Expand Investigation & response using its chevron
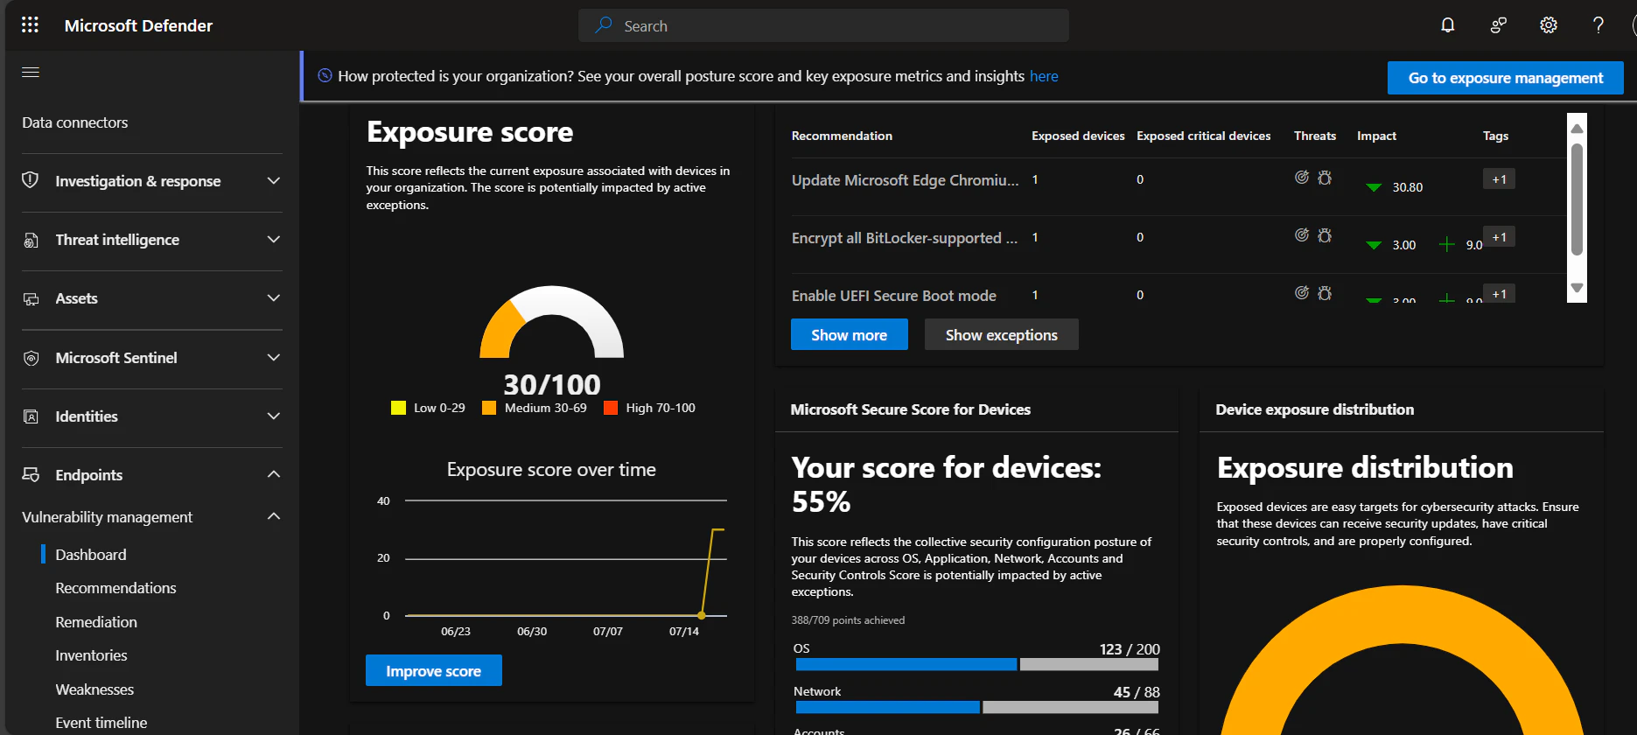 click(274, 180)
